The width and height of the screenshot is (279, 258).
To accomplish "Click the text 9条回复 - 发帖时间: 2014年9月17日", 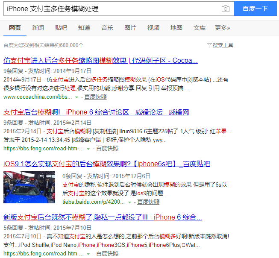I will [47, 71].
